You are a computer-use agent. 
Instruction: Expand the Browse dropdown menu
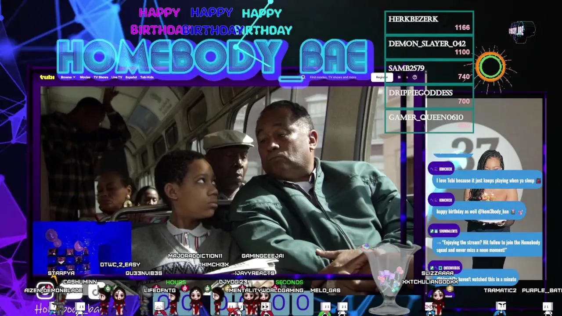click(x=68, y=77)
